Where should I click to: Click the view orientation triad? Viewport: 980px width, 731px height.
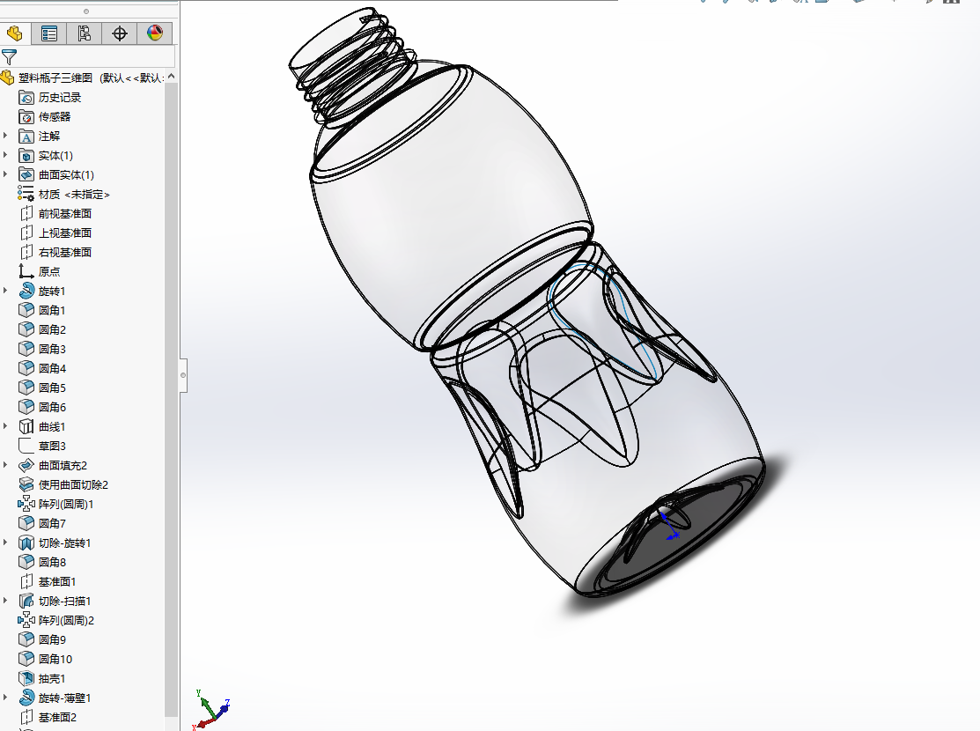(x=211, y=710)
